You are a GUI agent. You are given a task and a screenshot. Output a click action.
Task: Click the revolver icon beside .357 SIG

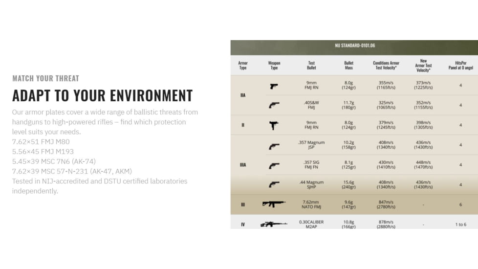click(274, 165)
